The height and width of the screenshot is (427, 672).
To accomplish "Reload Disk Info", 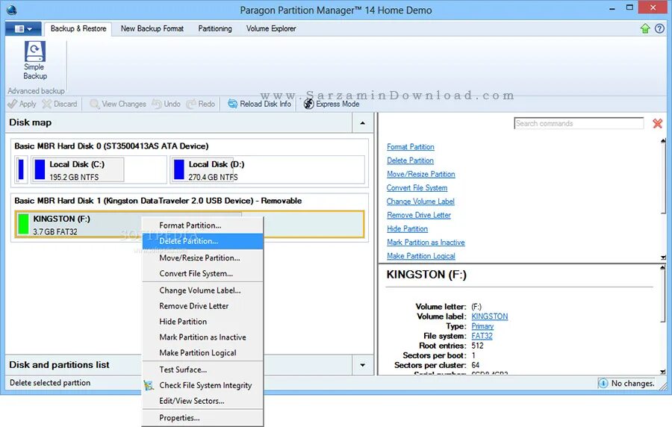I will pos(259,104).
